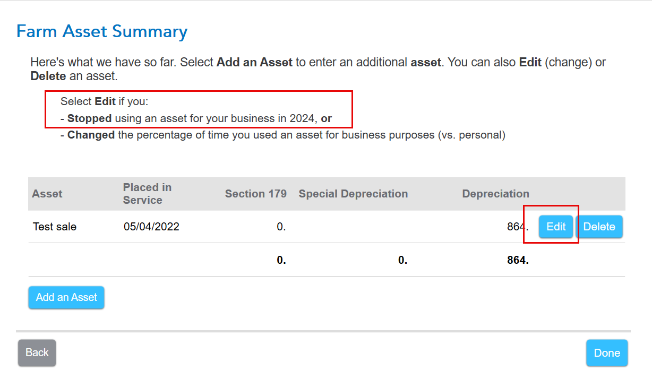Click the Farm Asset Summary heading
Image resolution: width=652 pixels, height=379 pixels.
(102, 31)
